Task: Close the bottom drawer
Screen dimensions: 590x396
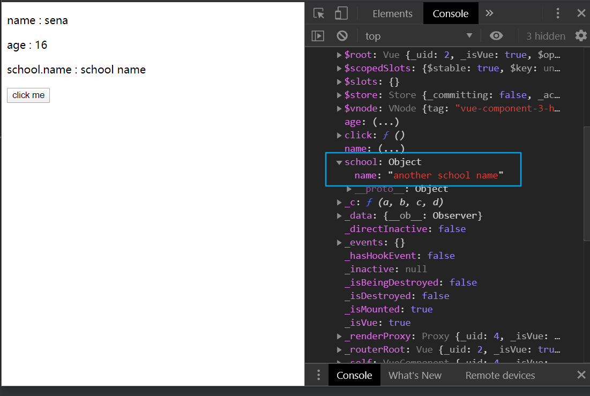Action: coord(581,375)
